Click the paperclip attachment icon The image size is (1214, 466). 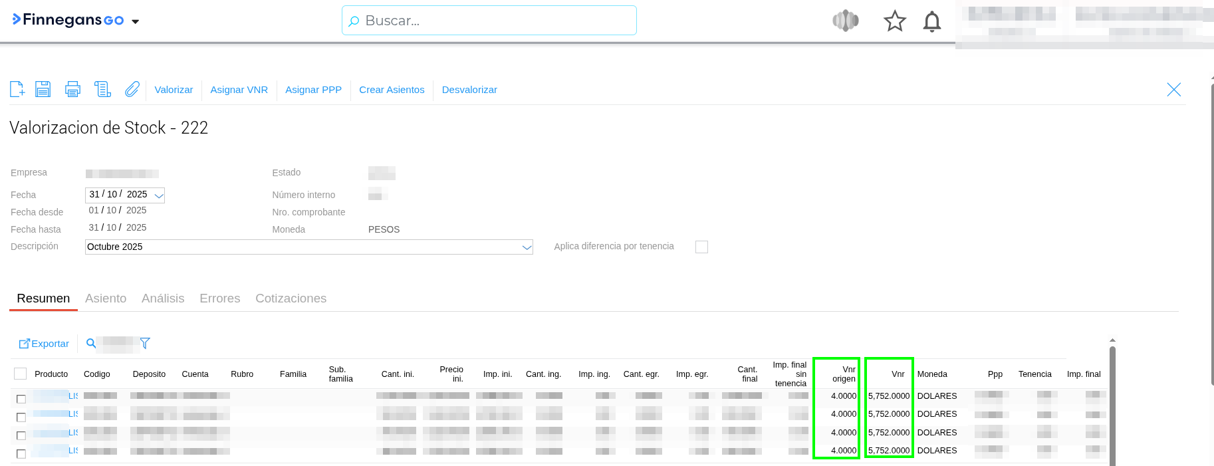coord(132,89)
